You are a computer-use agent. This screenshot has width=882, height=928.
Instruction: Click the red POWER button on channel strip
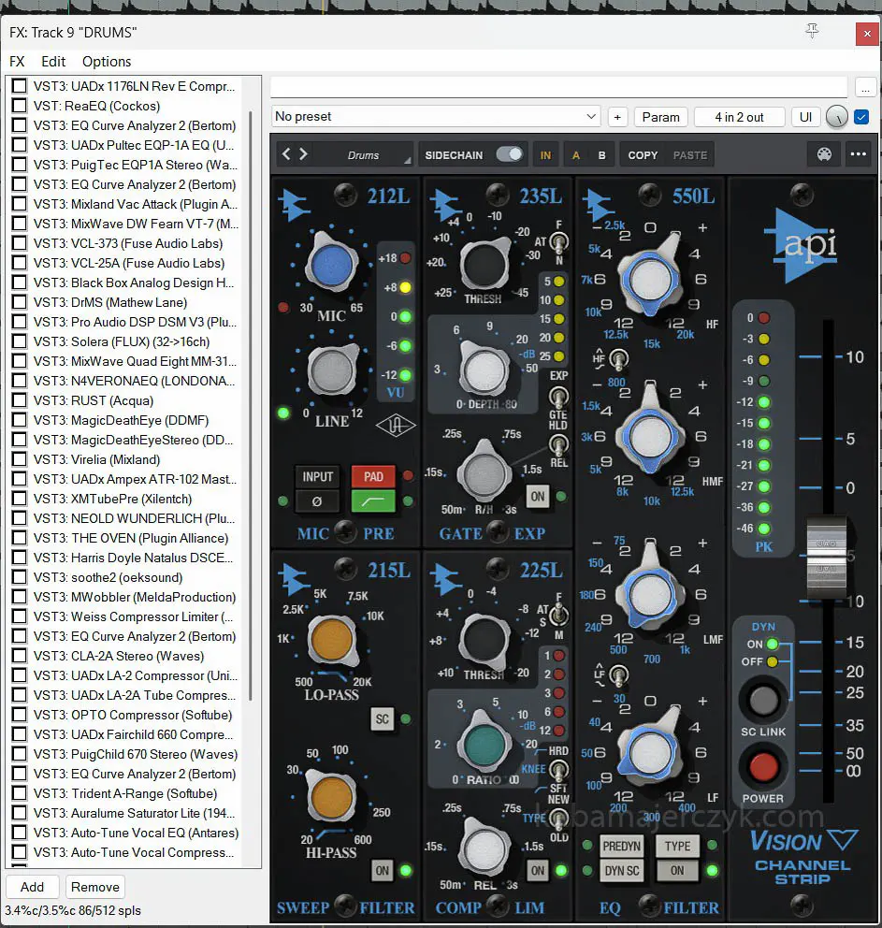coord(763,767)
